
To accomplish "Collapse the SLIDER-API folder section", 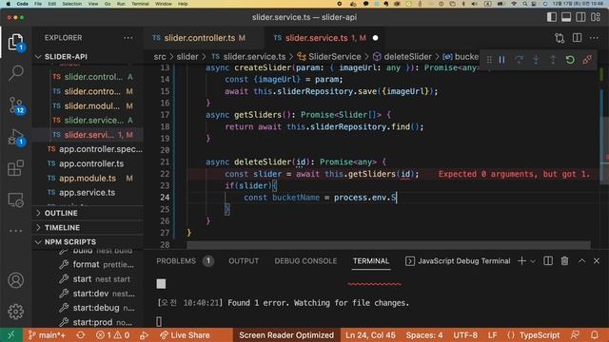I will pyautogui.click(x=66, y=57).
